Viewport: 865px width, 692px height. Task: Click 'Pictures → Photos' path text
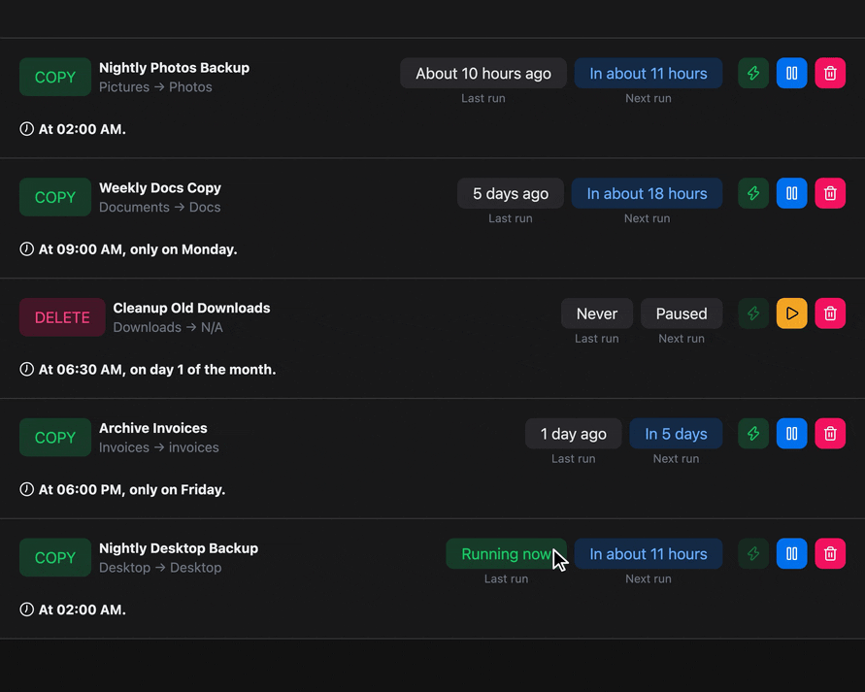coord(155,87)
